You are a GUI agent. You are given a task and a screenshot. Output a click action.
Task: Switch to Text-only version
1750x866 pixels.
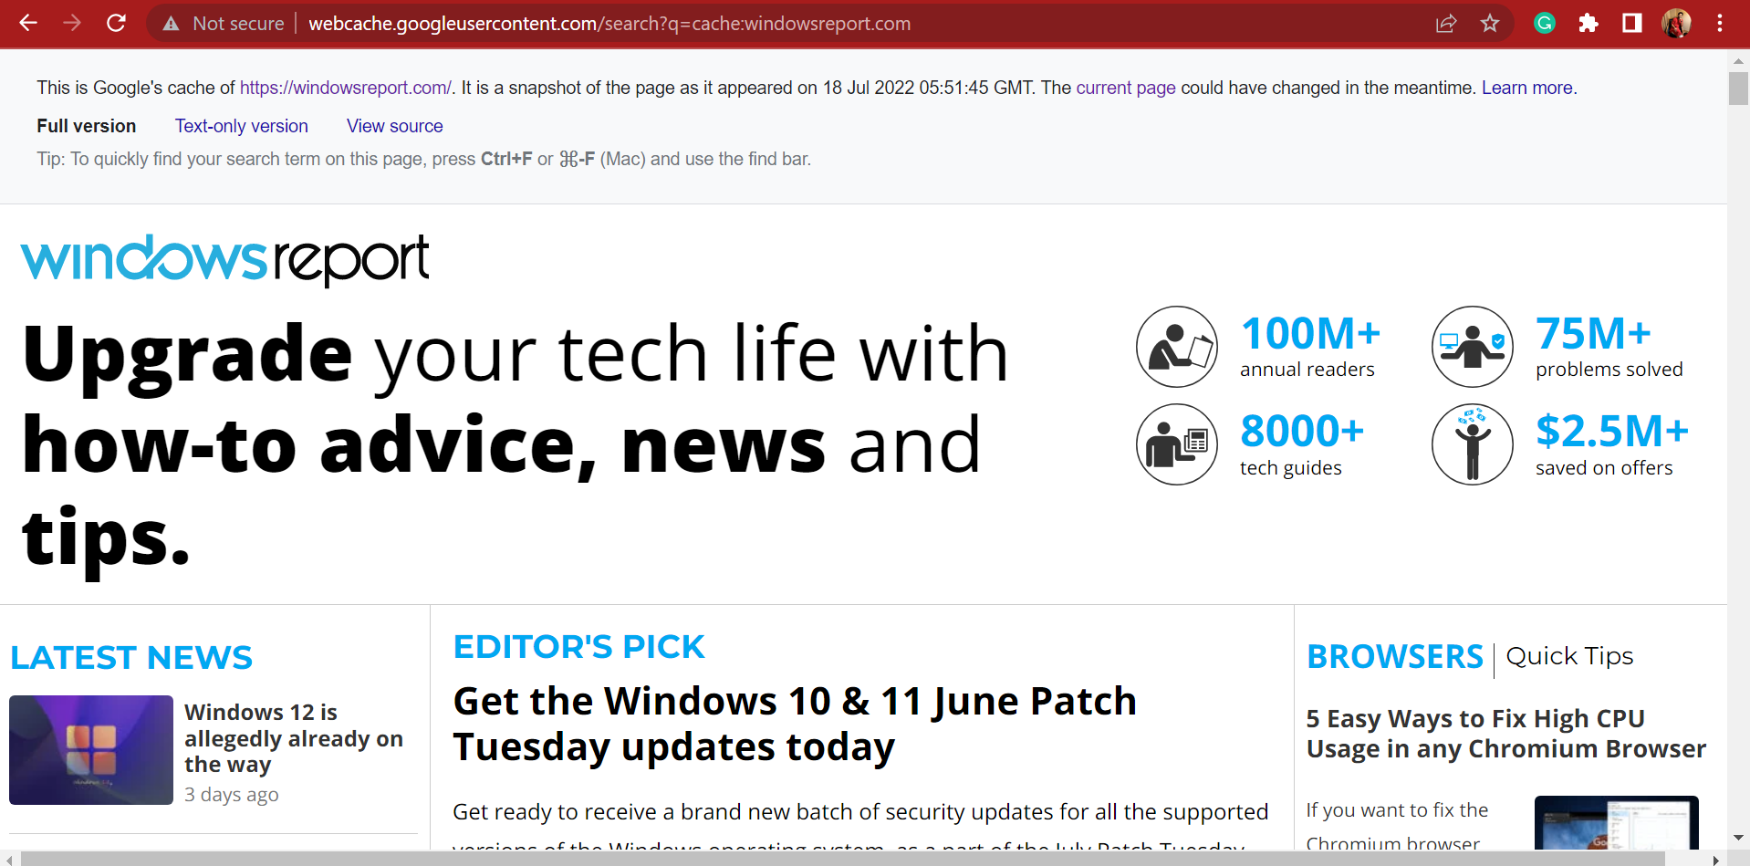242,126
